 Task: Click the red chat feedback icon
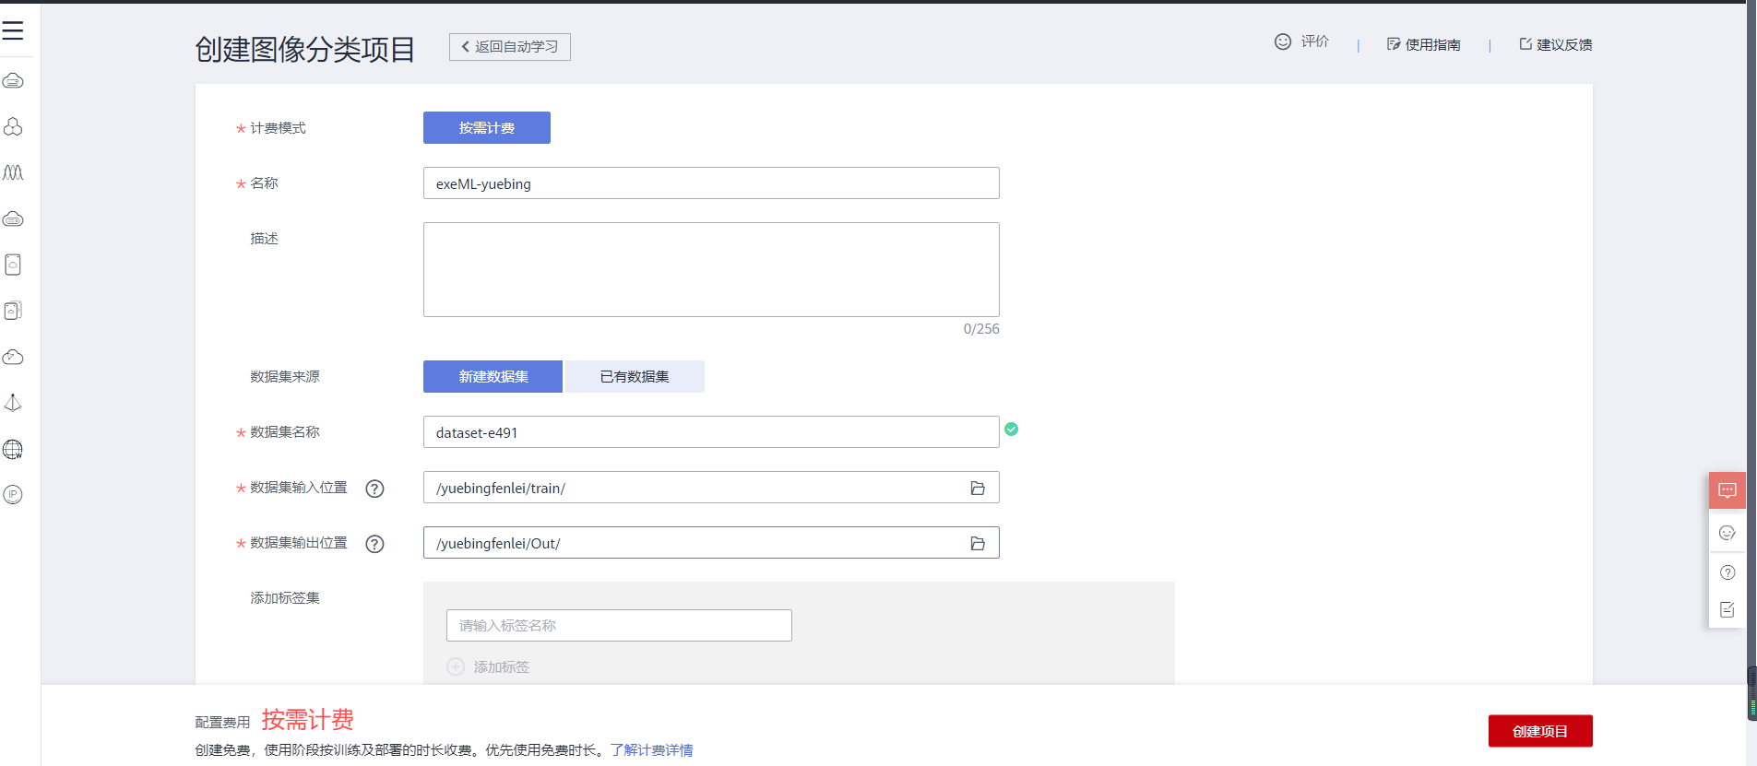pos(1727,490)
